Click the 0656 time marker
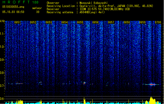This screenshot has width=164, height=104. 95,22
